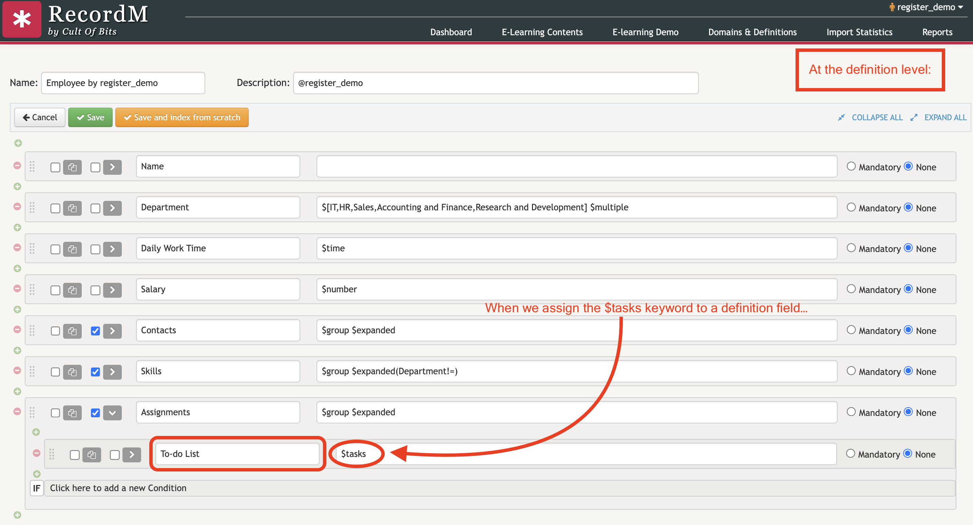Click the COLLAPSE ALL link

pyautogui.click(x=877, y=117)
